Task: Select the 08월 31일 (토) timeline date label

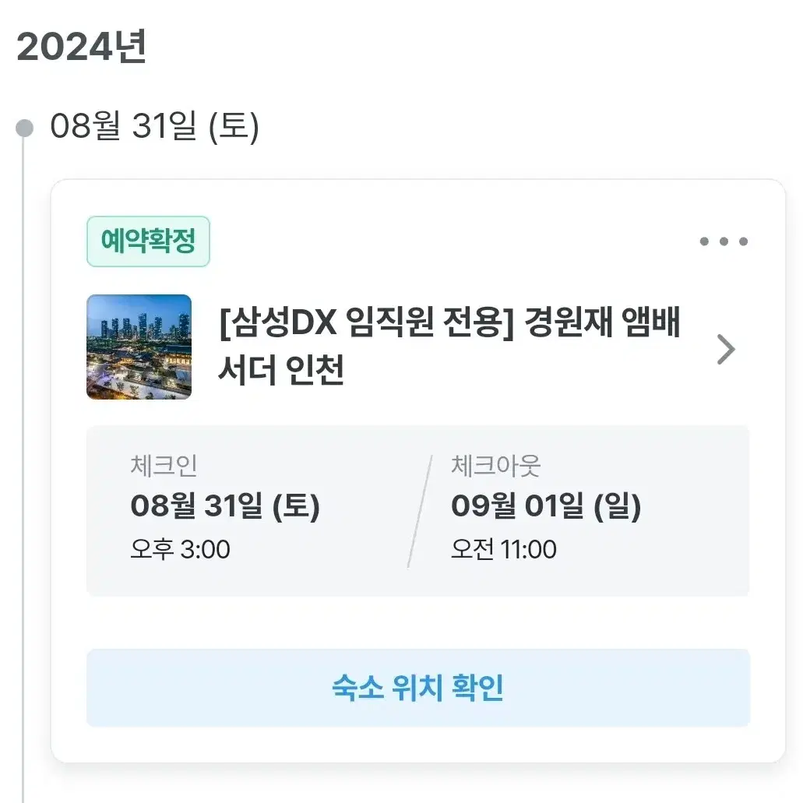Action: point(155,126)
